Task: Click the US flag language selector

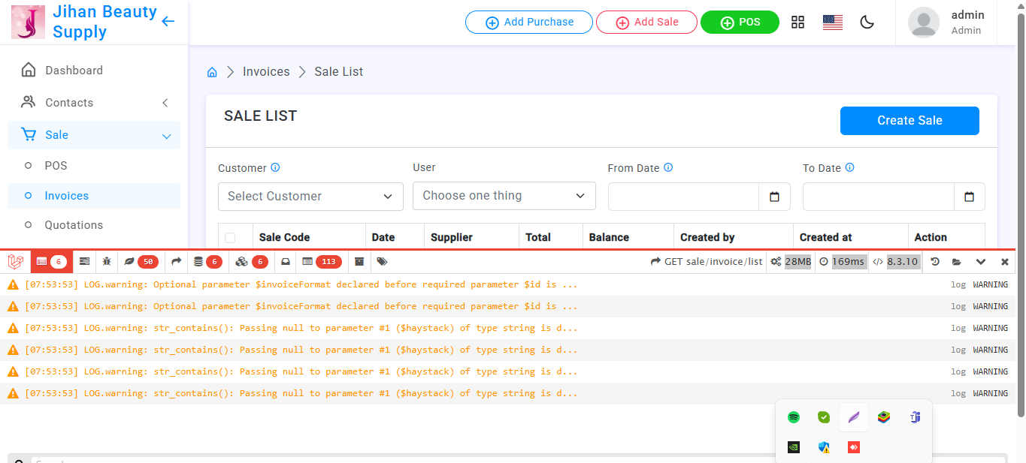Action: [x=832, y=23]
